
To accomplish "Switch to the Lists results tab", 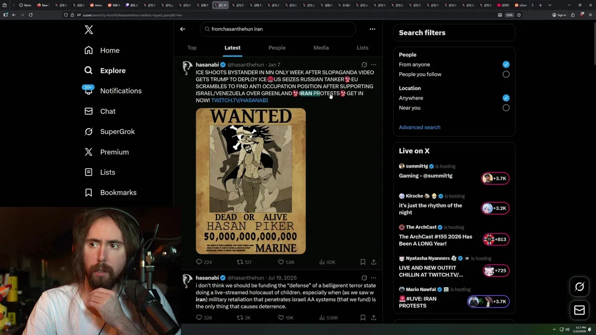I will 362,48.
